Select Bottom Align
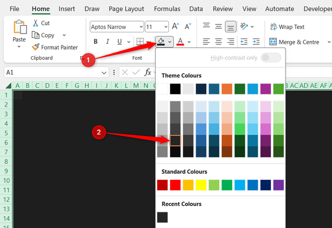This screenshot has height=228, width=332. click(231, 26)
